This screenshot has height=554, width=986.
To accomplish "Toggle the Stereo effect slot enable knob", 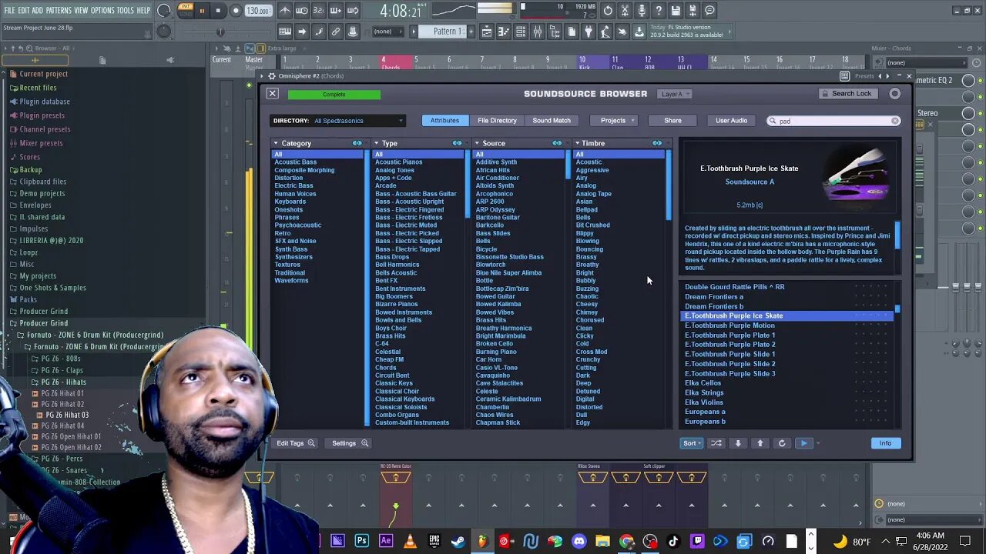I will [x=968, y=113].
